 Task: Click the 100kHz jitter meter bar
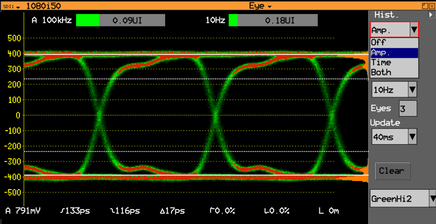click(121, 20)
